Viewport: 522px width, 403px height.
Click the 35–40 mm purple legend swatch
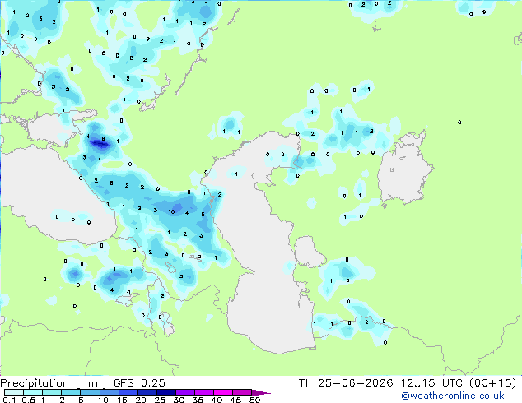point(203,392)
